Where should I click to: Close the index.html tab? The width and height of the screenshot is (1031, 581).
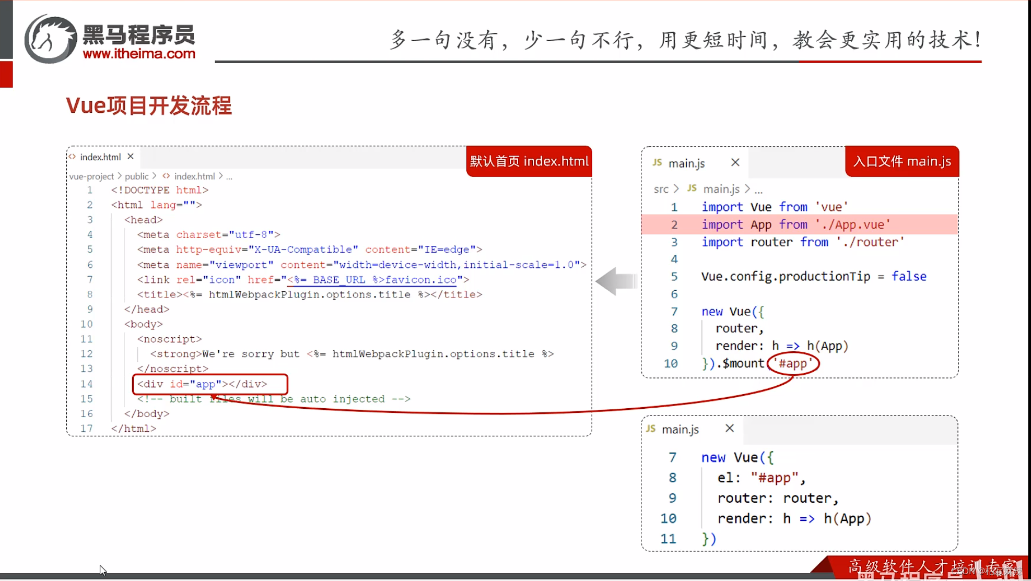(x=130, y=156)
